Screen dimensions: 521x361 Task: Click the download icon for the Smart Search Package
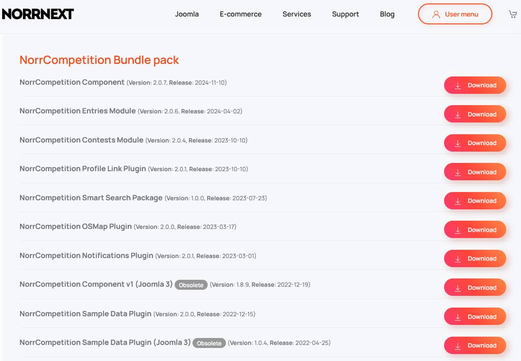click(x=458, y=201)
